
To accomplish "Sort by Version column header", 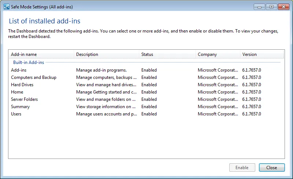I will [262, 54].
